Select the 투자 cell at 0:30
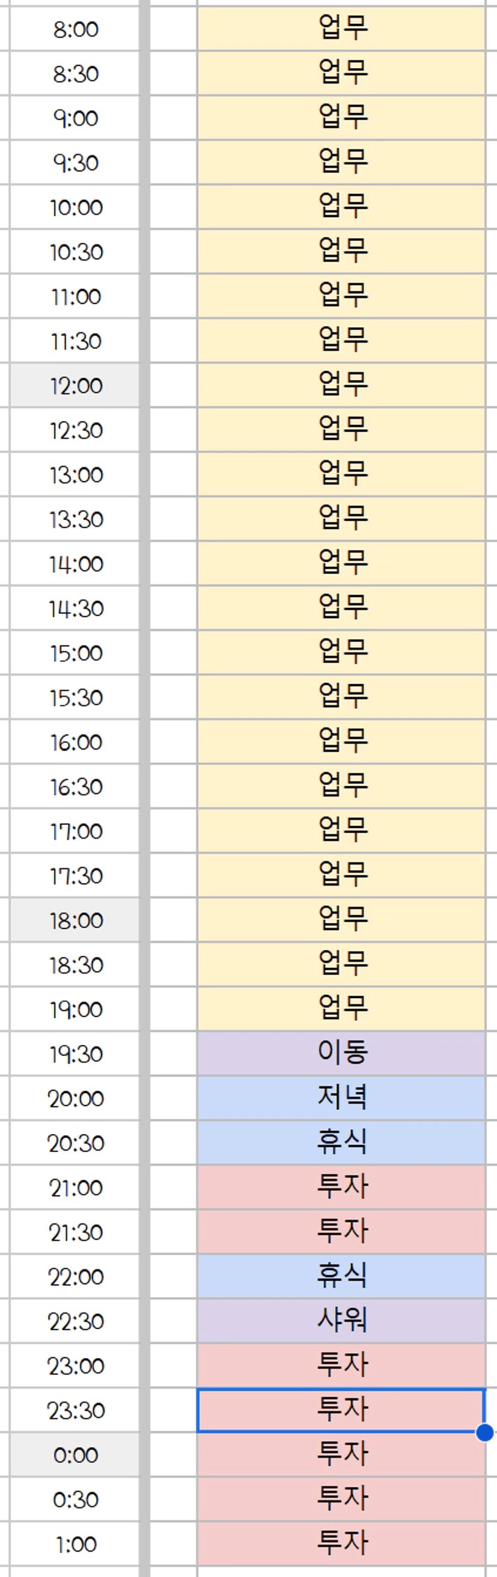The height and width of the screenshot is (1577, 497). tap(341, 1499)
